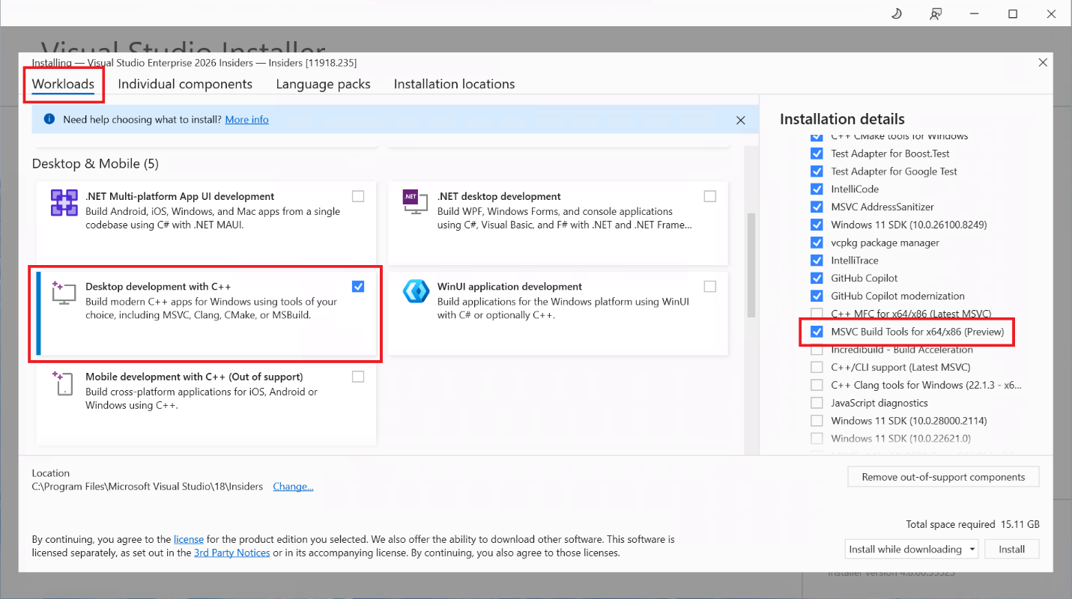
Task: Click the workloads list vertical scrollbar
Action: coord(751,266)
